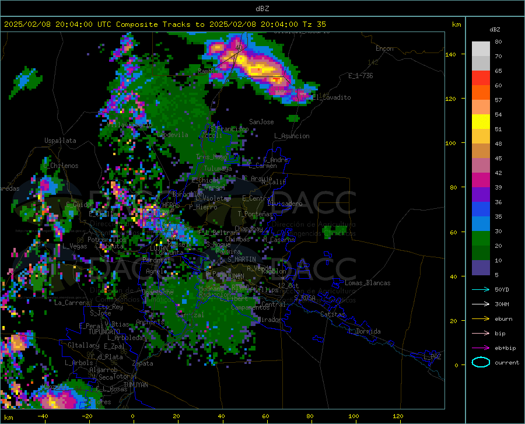Click the Capdevila map label
Screen dimensions: 525x424
coord(173,135)
